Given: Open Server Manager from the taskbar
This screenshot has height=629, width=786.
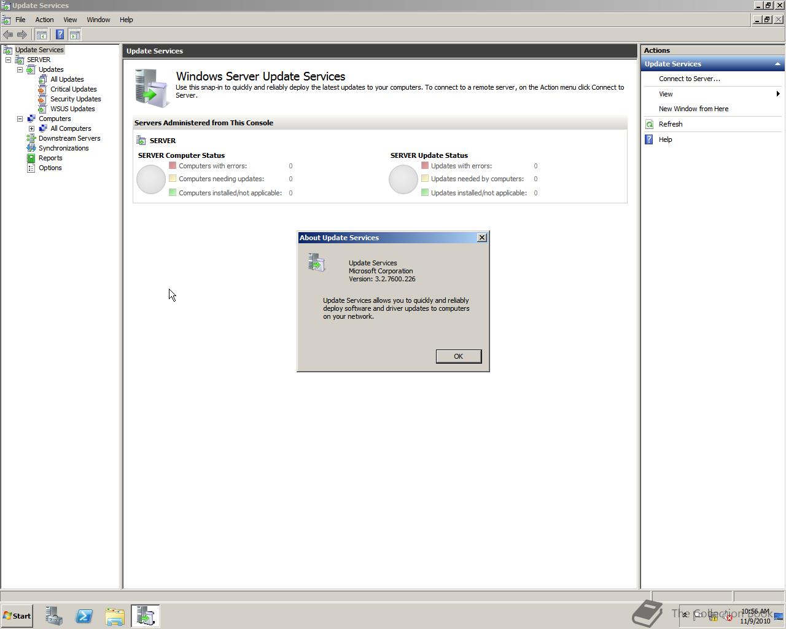Looking at the screenshot, I should 53,615.
